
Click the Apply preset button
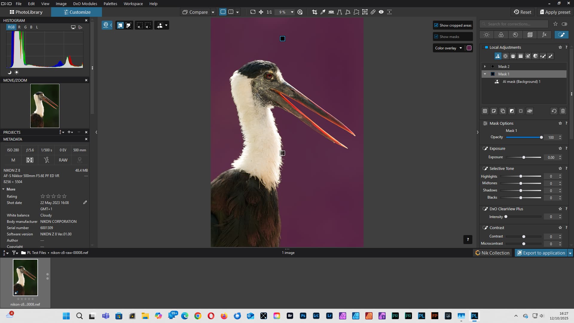point(555,12)
